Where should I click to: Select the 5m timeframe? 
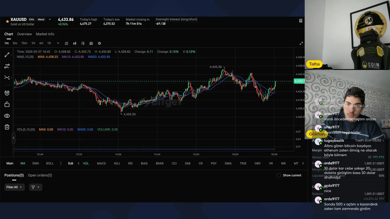point(15,43)
